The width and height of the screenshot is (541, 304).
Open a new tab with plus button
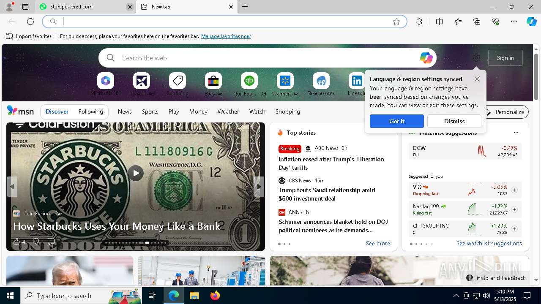[x=245, y=7]
